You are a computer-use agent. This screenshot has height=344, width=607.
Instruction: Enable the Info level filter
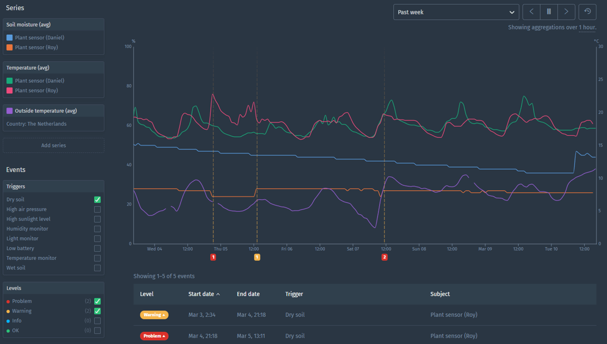97,321
